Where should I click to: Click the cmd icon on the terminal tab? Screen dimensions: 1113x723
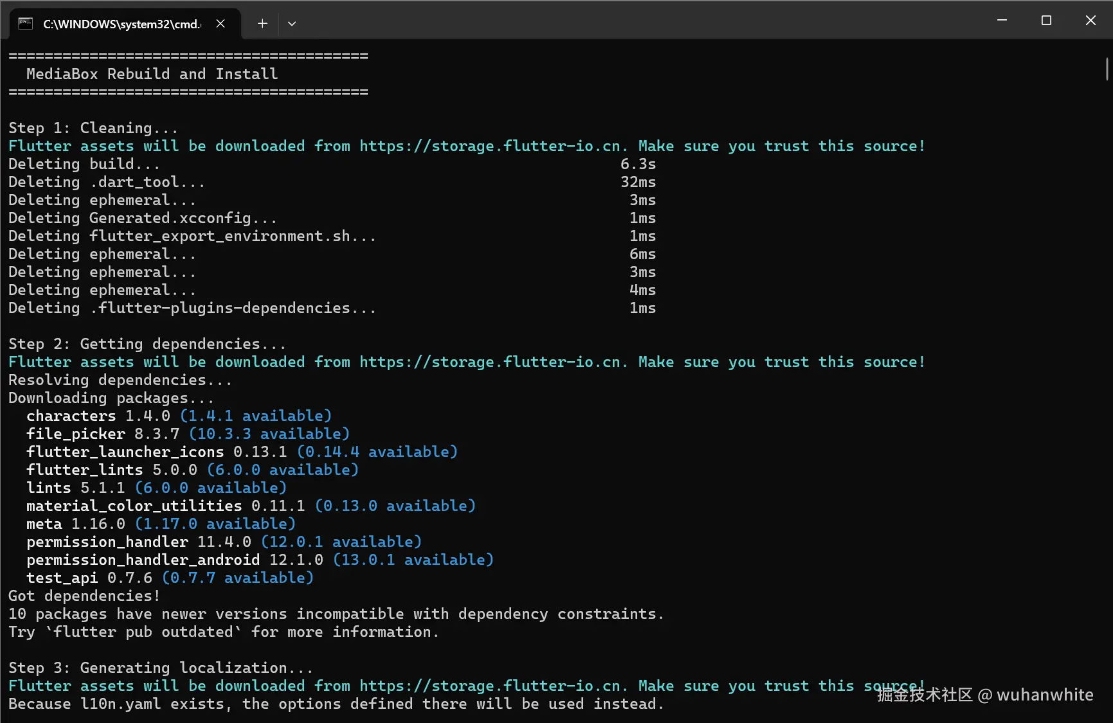pos(26,24)
